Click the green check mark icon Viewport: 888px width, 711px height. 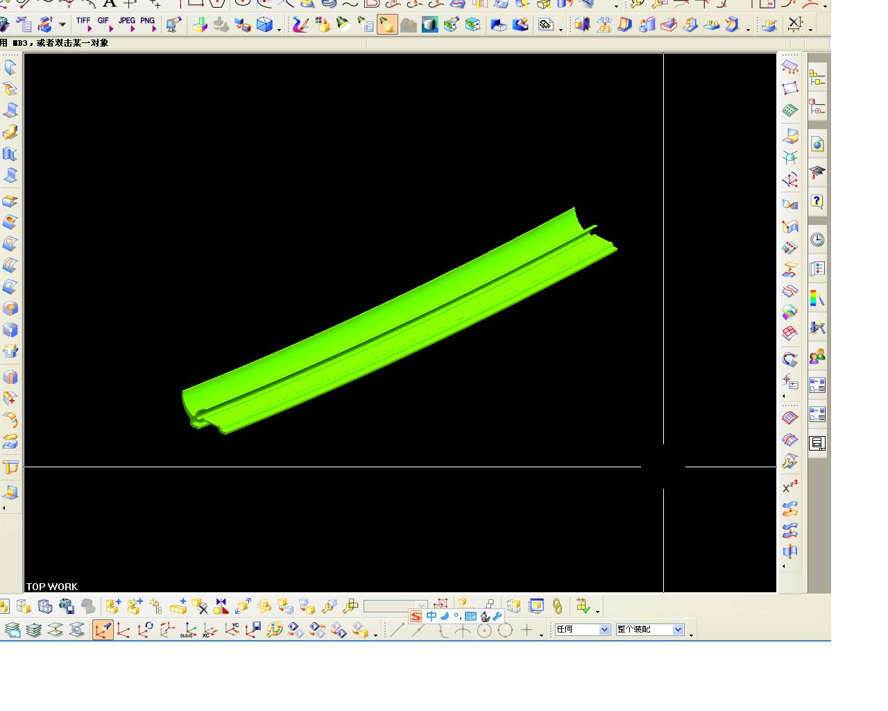point(583,606)
